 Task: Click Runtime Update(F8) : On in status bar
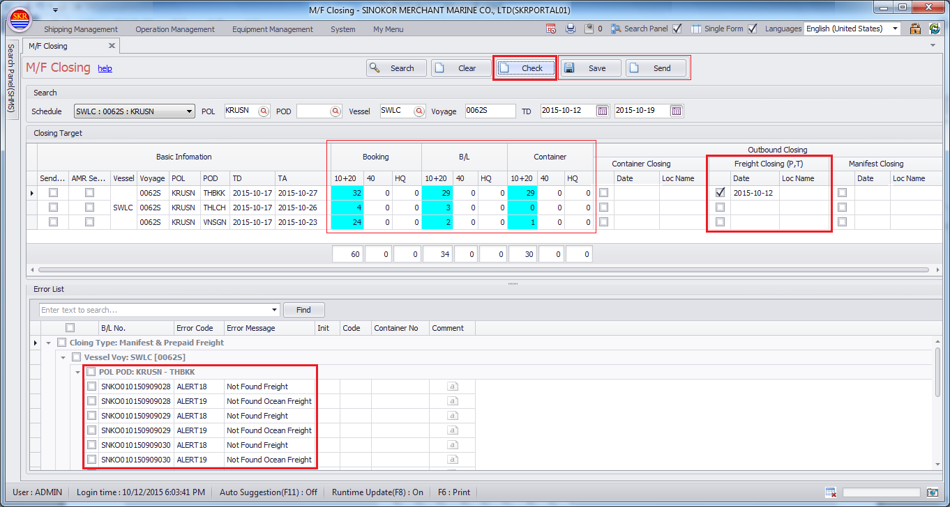(x=377, y=492)
